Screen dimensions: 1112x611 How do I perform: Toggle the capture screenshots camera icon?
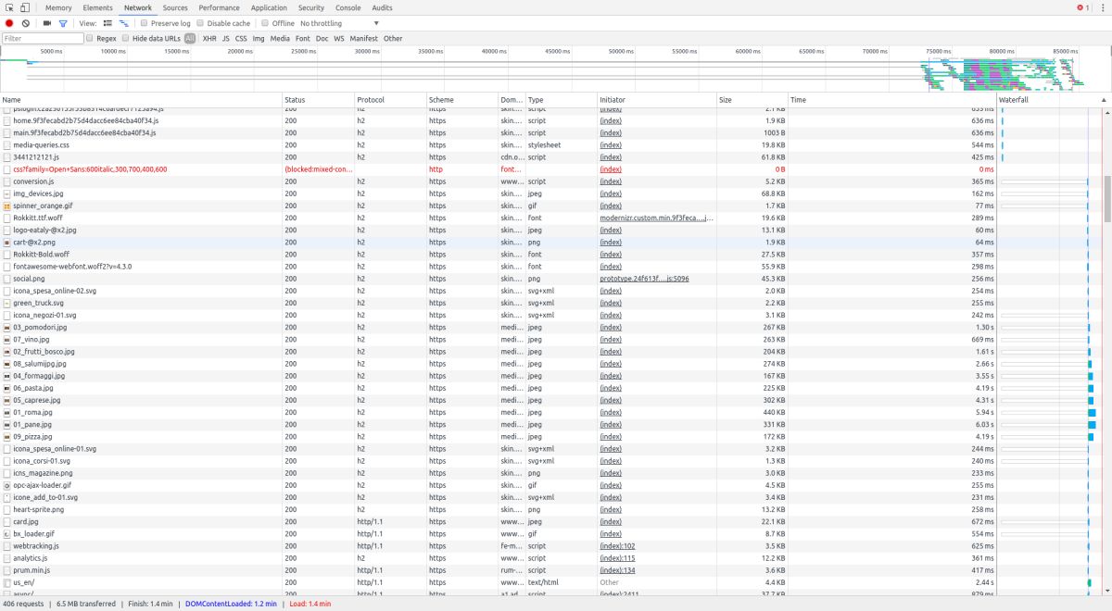[x=47, y=23]
